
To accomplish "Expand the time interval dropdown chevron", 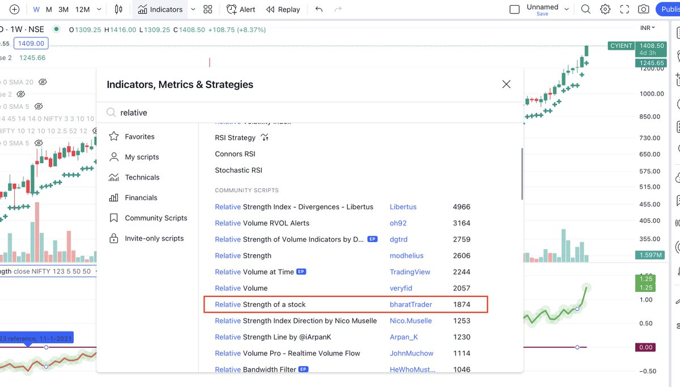I will (100, 10).
